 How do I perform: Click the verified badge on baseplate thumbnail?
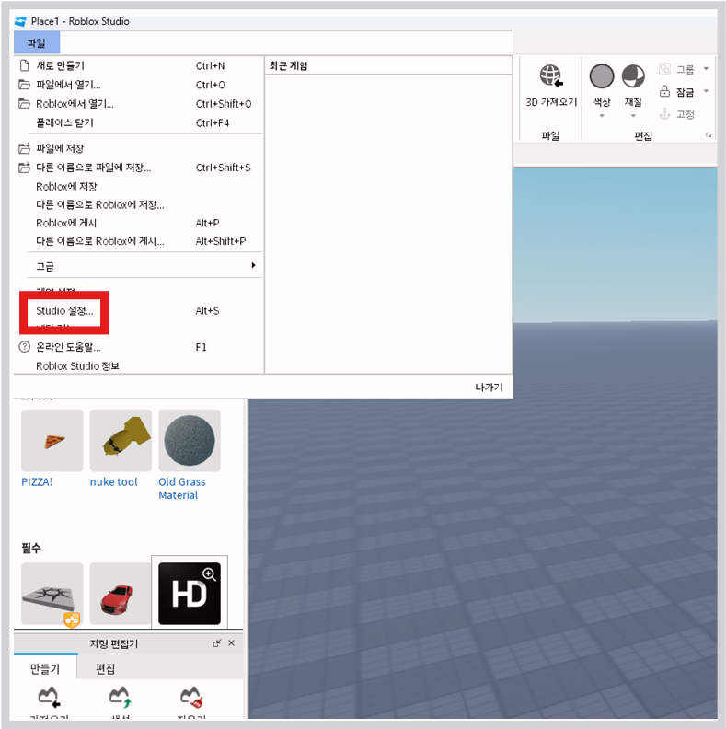point(72,619)
